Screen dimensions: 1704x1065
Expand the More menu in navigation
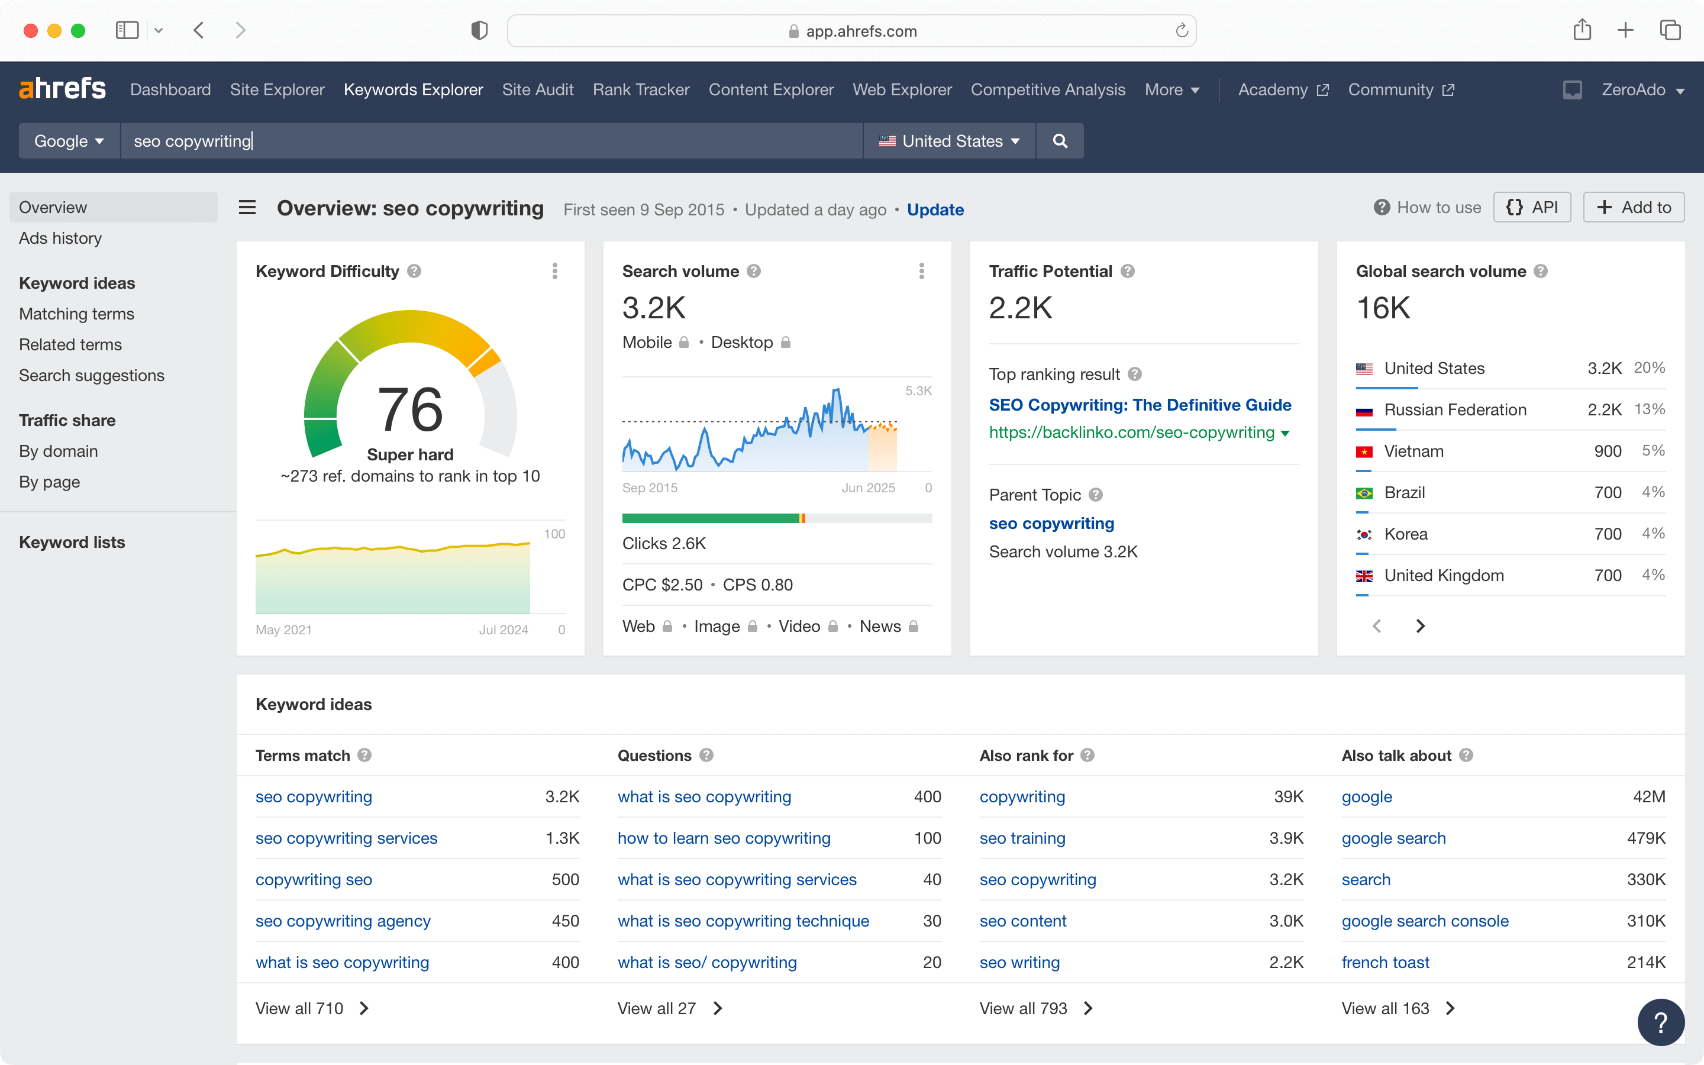(1171, 90)
